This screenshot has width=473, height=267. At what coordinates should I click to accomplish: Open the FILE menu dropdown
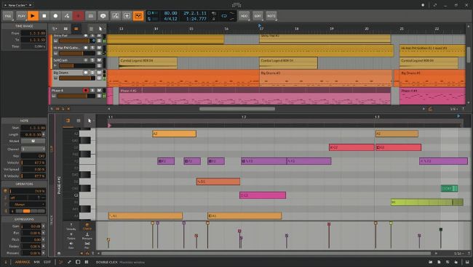click(x=8, y=16)
